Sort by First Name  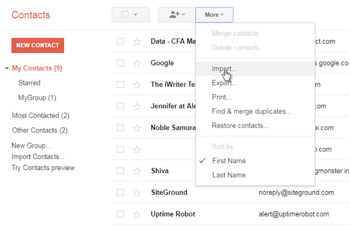255,161
